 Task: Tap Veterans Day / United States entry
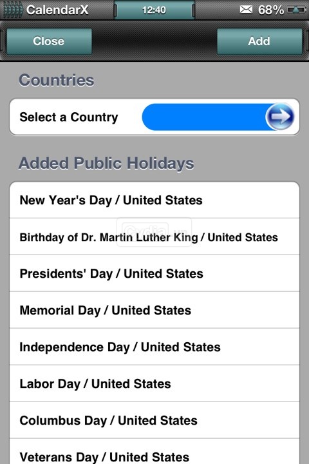[154, 452]
